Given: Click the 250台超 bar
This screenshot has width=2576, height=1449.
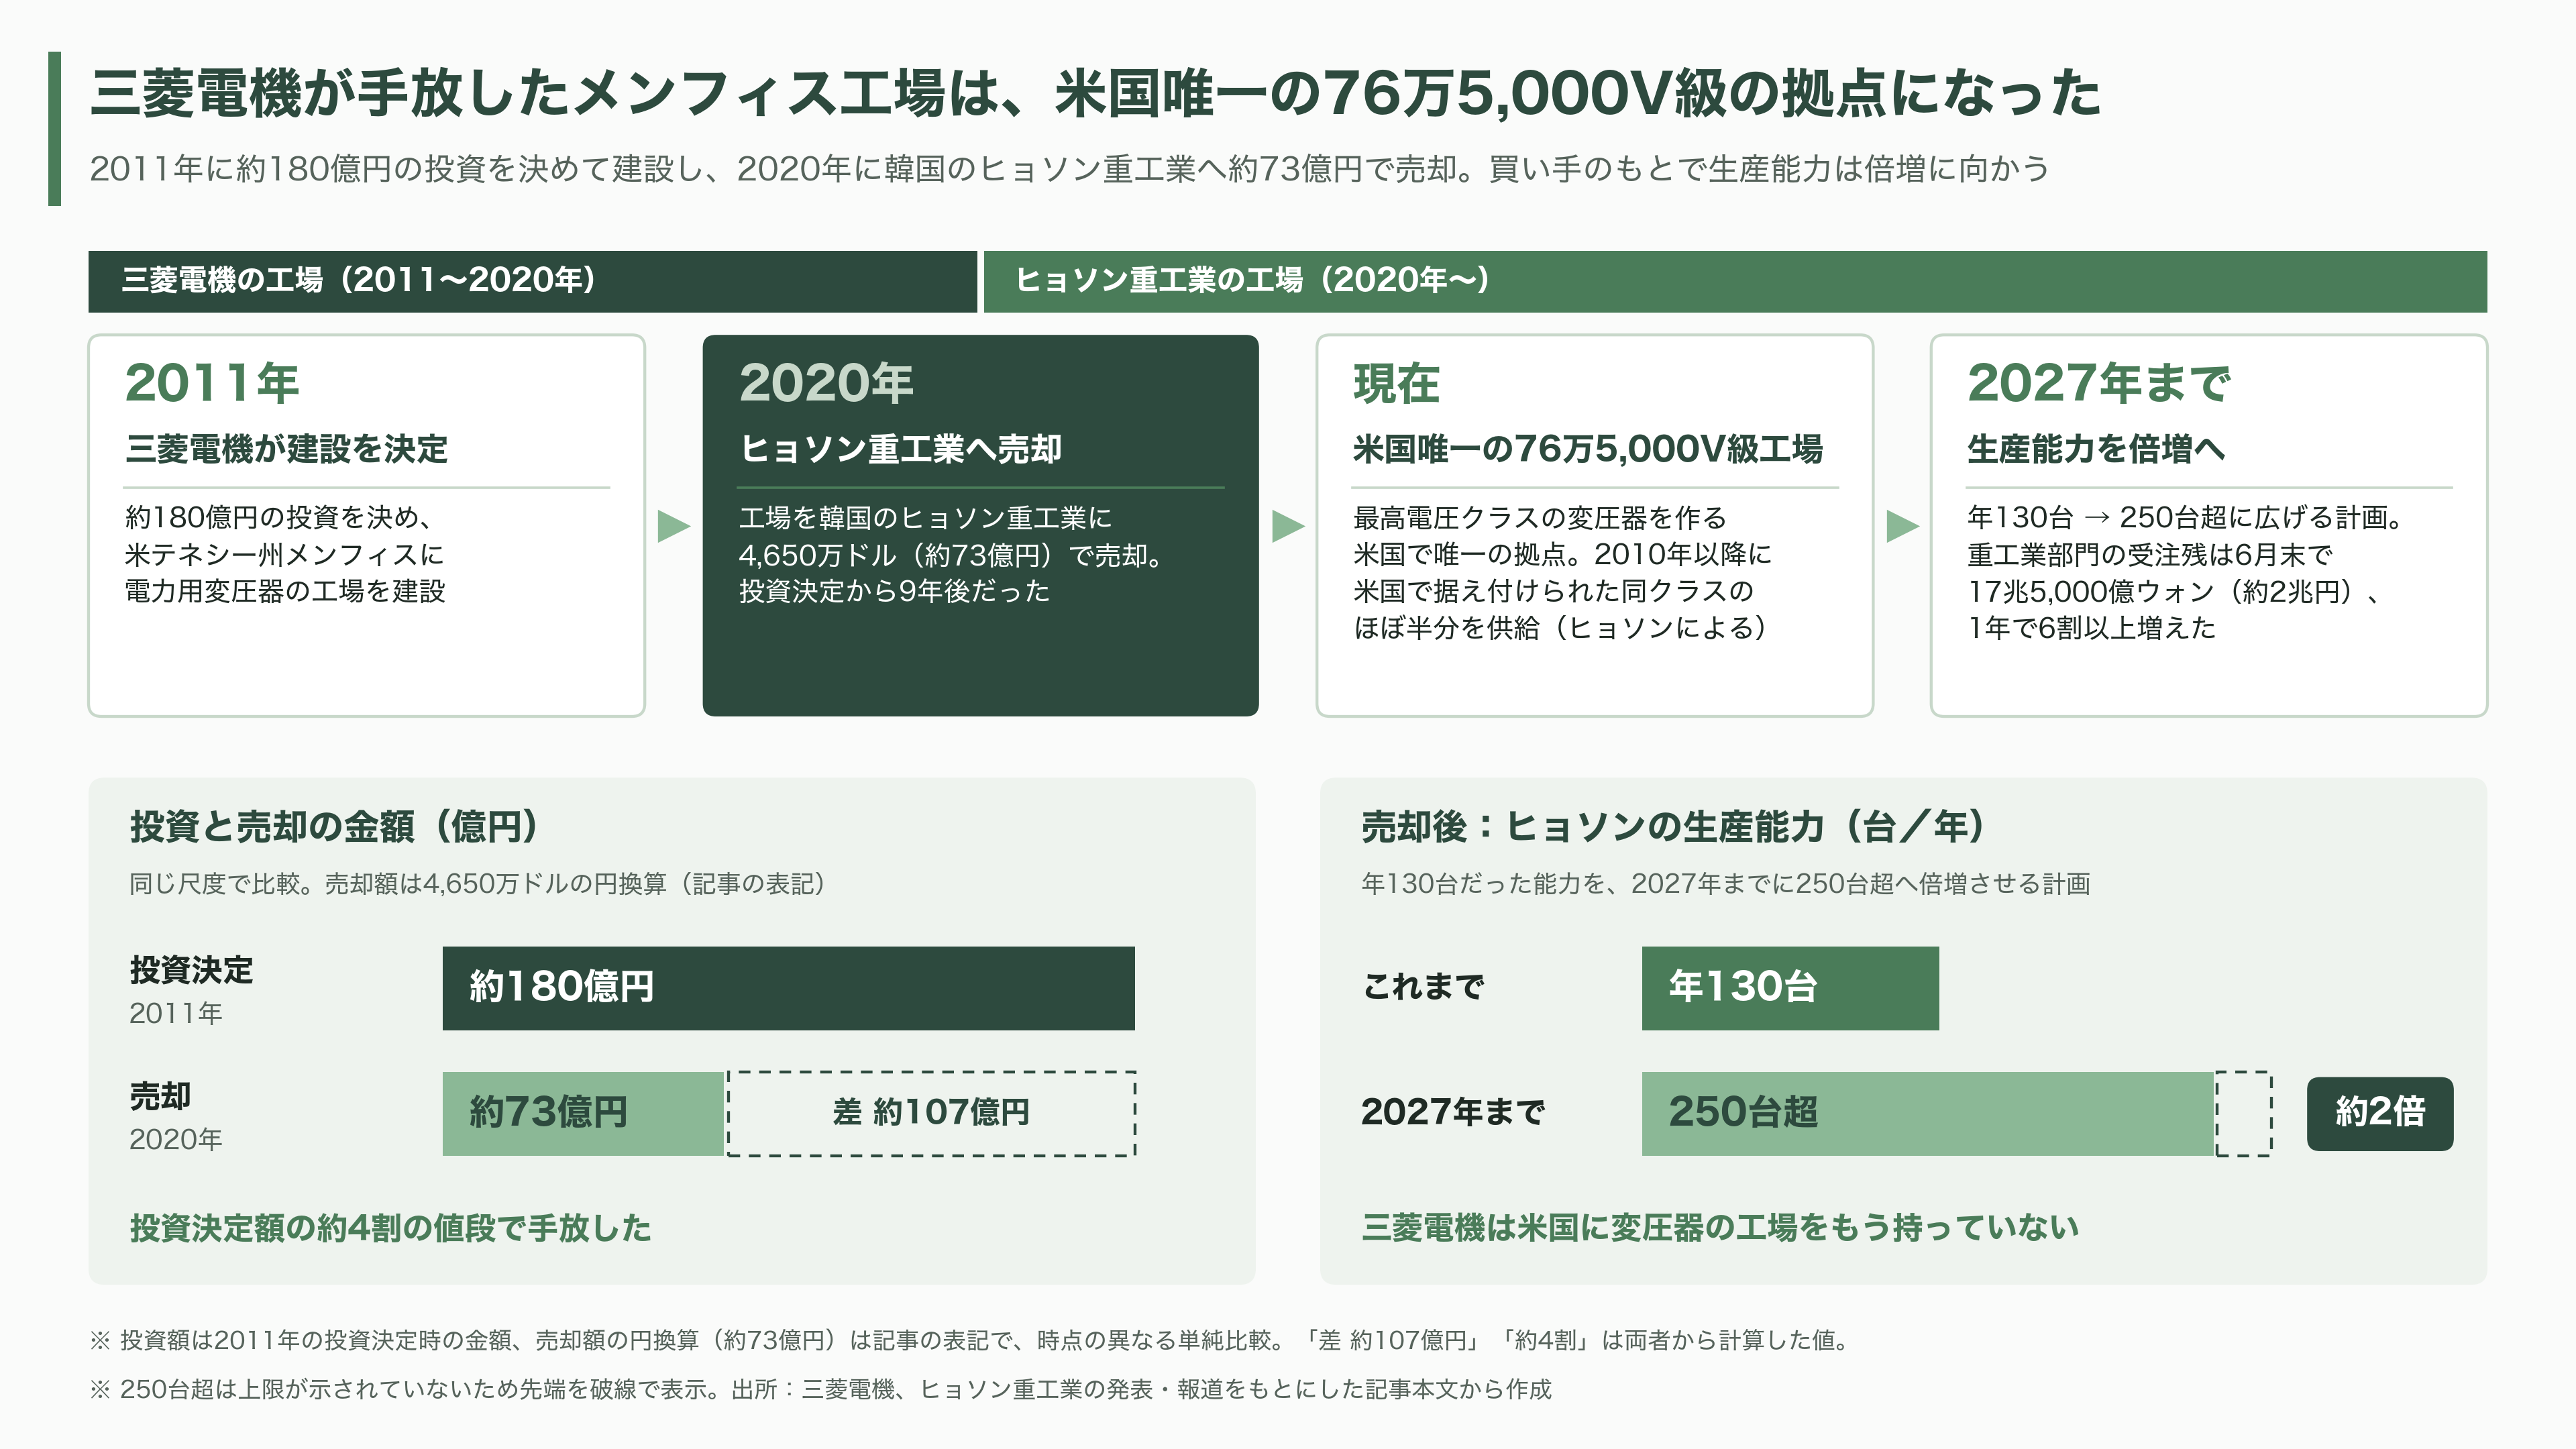Looking at the screenshot, I should point(1928,1114).
